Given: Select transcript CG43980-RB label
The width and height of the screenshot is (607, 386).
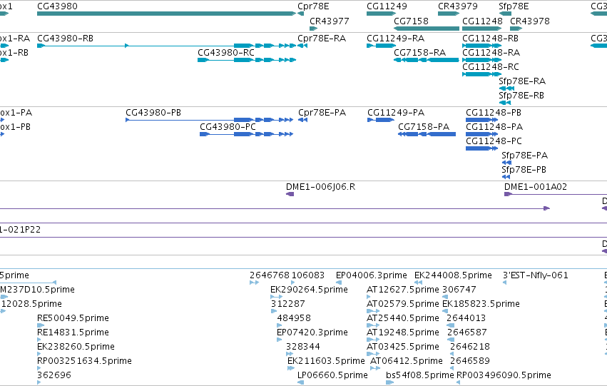Looking at the screenshot, I should [x=65, y=39].
